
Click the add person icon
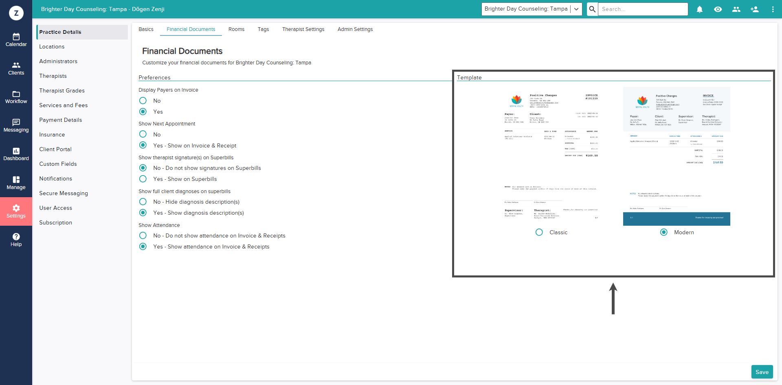tap(754, 9)
